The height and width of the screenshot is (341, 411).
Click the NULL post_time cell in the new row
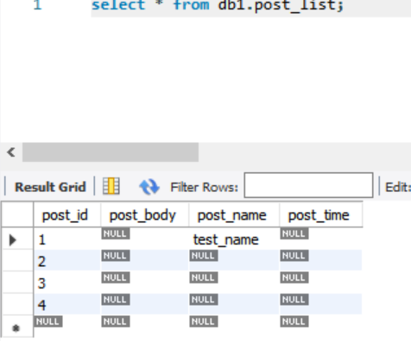pos(321,326)
